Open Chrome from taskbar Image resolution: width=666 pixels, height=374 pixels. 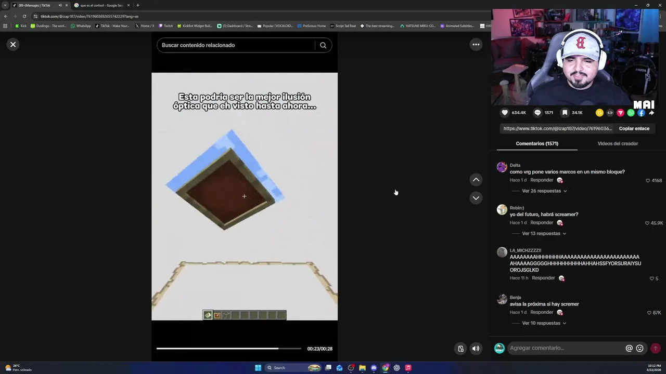[385, 368]
